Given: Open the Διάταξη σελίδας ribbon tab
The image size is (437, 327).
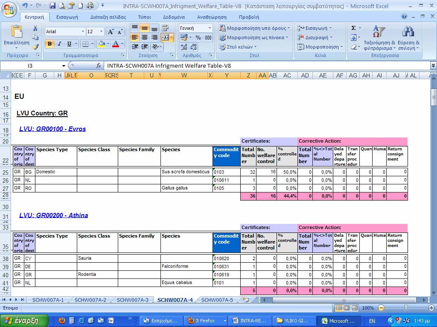Looking at the screenshot, I should (108, 17).
